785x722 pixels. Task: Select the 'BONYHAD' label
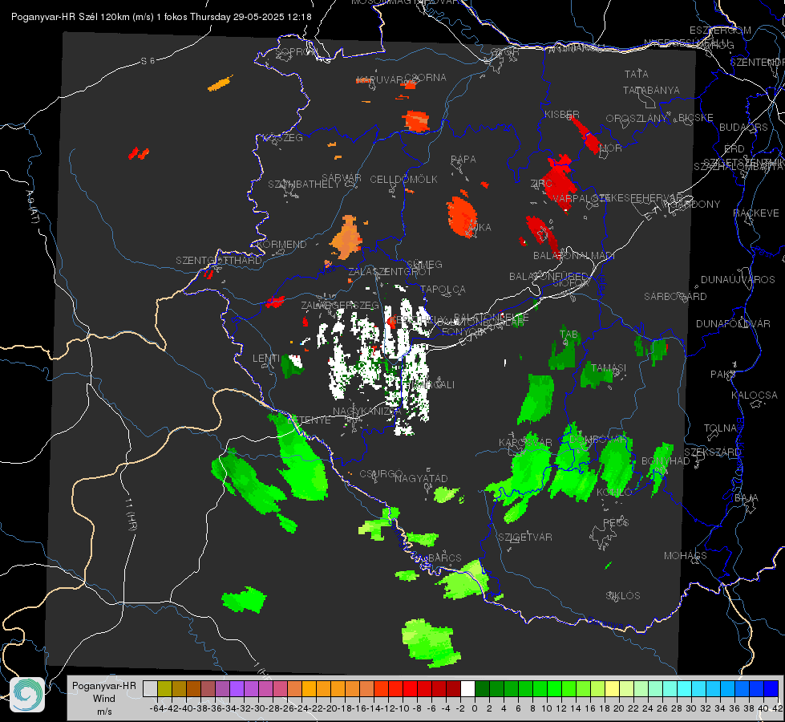[x=666, y=460]
